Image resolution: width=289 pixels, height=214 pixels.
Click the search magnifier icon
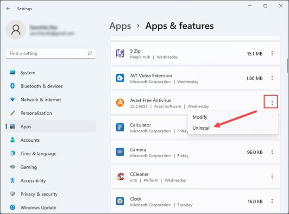[90, 53]
